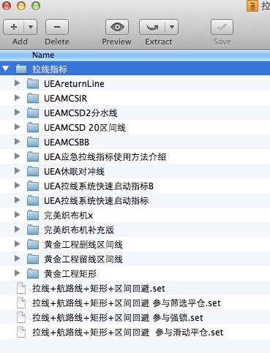The width and height of the screenshot is (270, 353).
Task: Click the Name column header
Action: pos(43,55)
